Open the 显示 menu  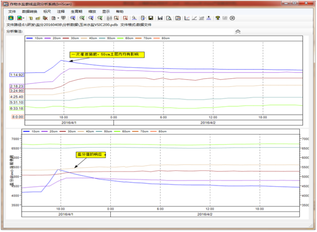pyautogui.click(x=106, y=11)
